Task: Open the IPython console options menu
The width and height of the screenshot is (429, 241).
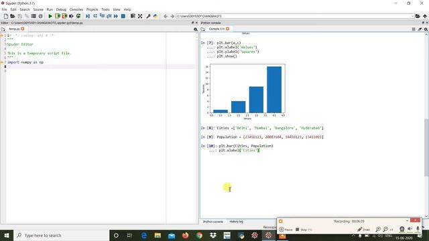Action: tap(426, 29)
